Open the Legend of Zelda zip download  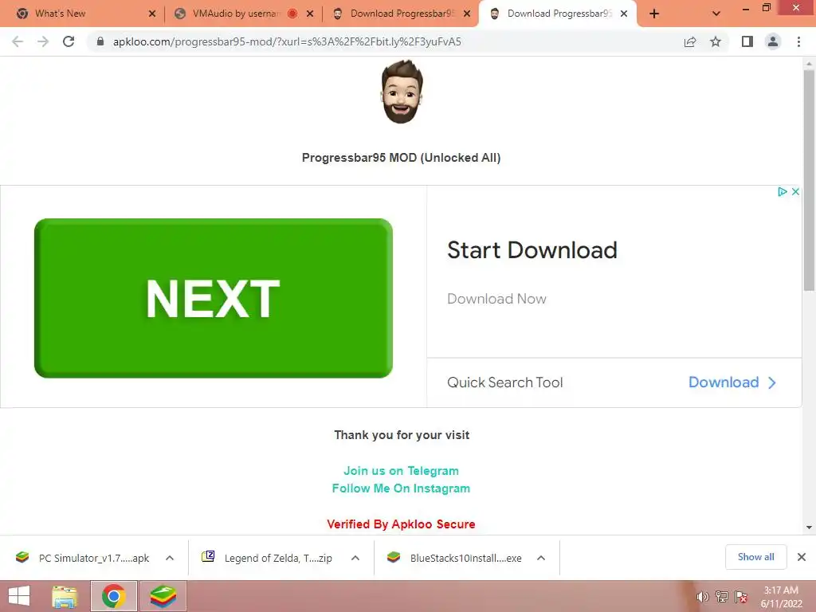tap(268, 558)
